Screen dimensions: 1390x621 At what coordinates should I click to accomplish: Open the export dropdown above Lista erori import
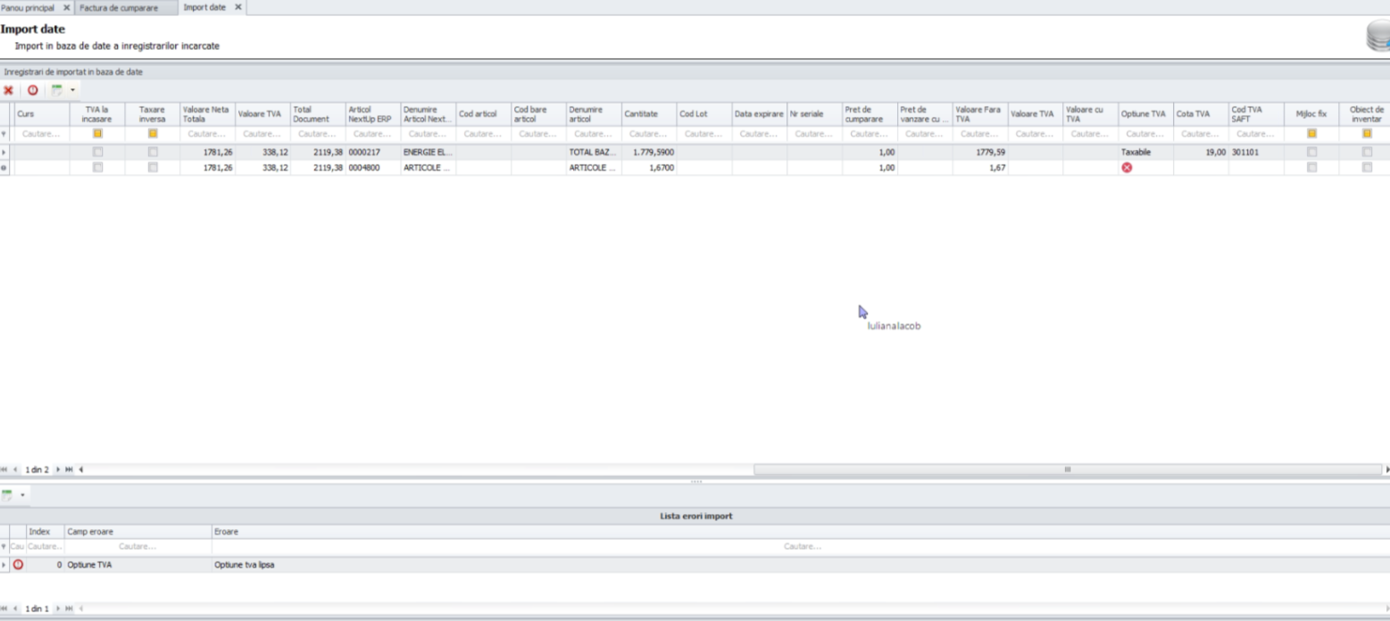coord(22,495)
